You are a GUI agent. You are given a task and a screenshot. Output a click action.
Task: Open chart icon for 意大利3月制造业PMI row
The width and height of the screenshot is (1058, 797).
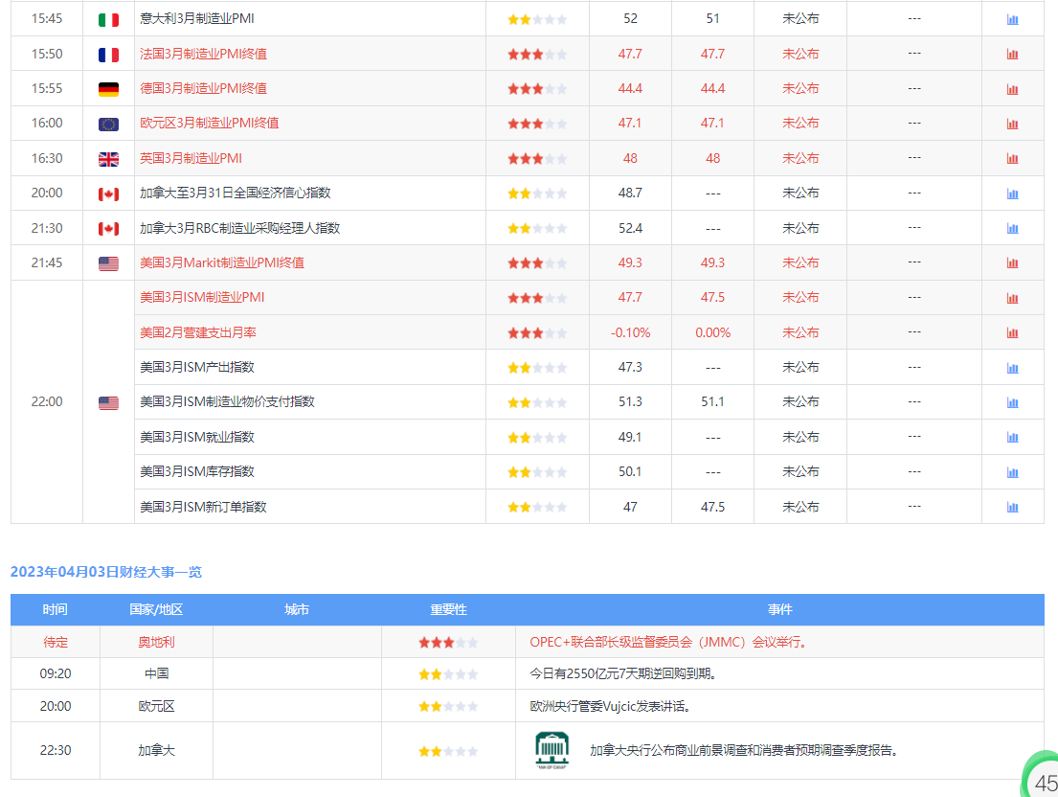pyautogui.click(x=1012, y=19)
